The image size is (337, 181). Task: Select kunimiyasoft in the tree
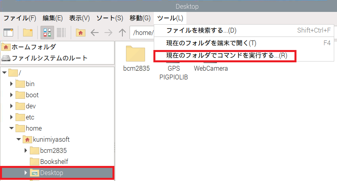tap(51, 140)
